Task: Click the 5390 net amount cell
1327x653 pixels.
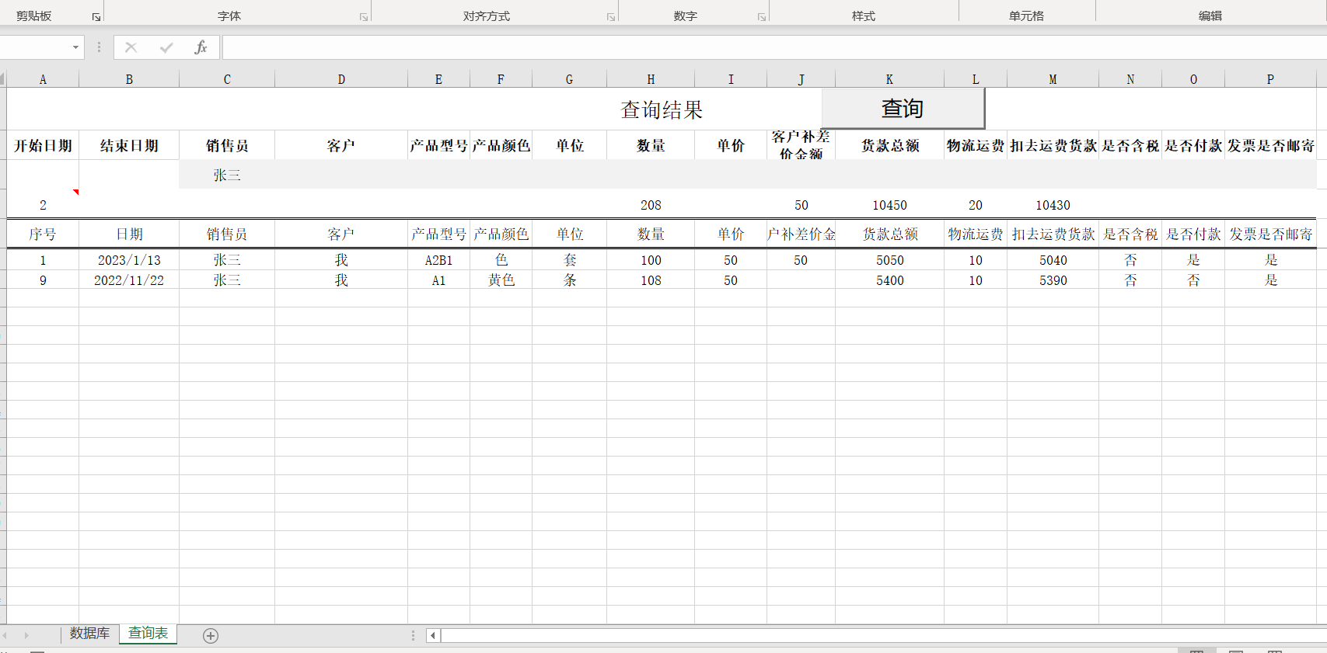Action: (x=1053, y=280)
